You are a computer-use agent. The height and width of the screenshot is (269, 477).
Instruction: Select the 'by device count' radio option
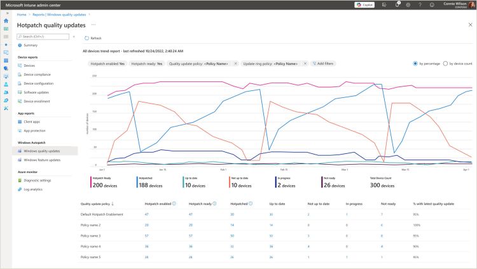click(x=445, y=64)
